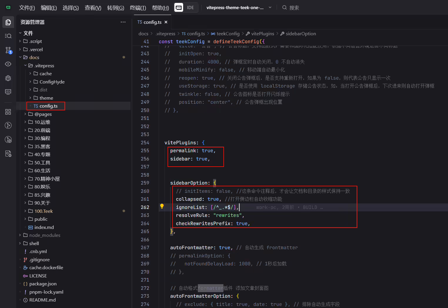This screenshot has width=448, height=308.
Task: Click the 搜索 search box in title bar
Action: click(x=294, y=8)
